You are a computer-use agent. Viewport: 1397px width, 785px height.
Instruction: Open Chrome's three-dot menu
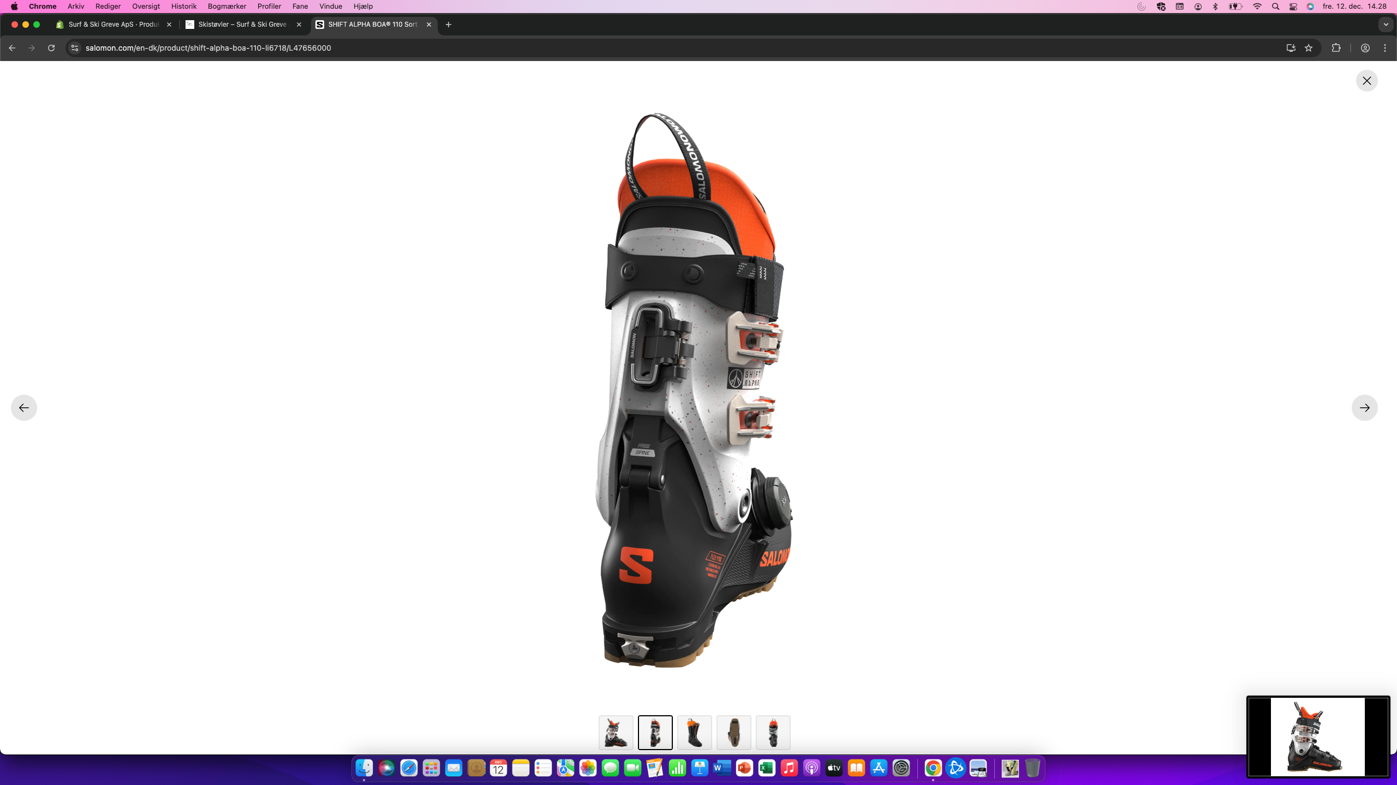(x=1386, y=48)
